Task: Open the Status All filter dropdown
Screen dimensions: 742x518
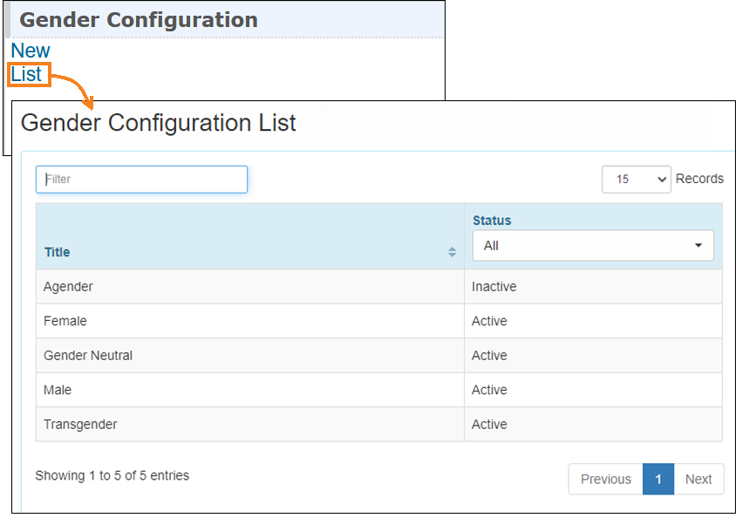Action: 593,246
